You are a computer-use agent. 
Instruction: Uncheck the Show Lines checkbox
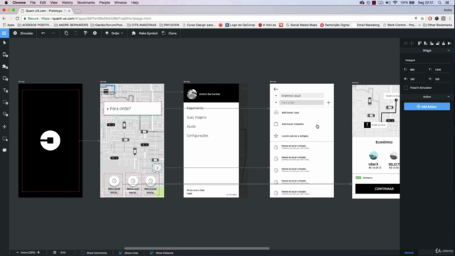click(120, 253)
